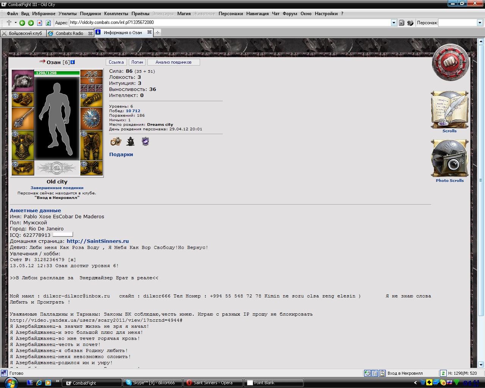Click the golden gauntlets item on right column
Image resolution: width=485 pixels, height=388 pixels.
(91, 100)
